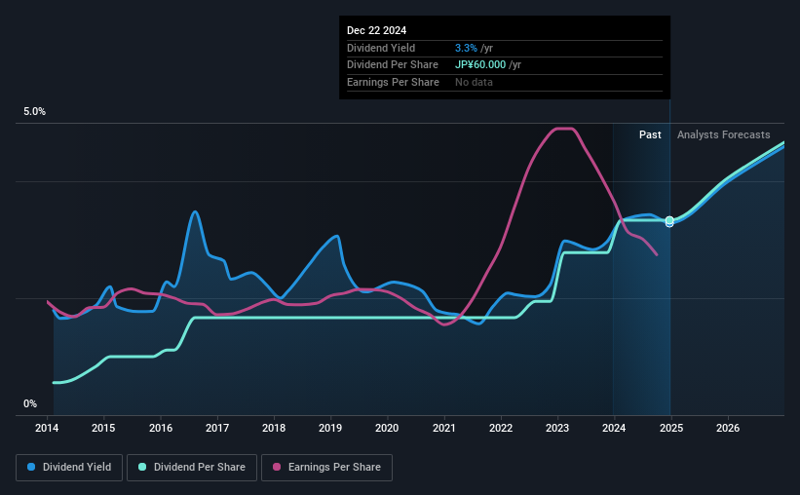The image size is (800, 495).
Task: Click the JP¥60.000 dividend per share value
Action: (x=480, y=65)
